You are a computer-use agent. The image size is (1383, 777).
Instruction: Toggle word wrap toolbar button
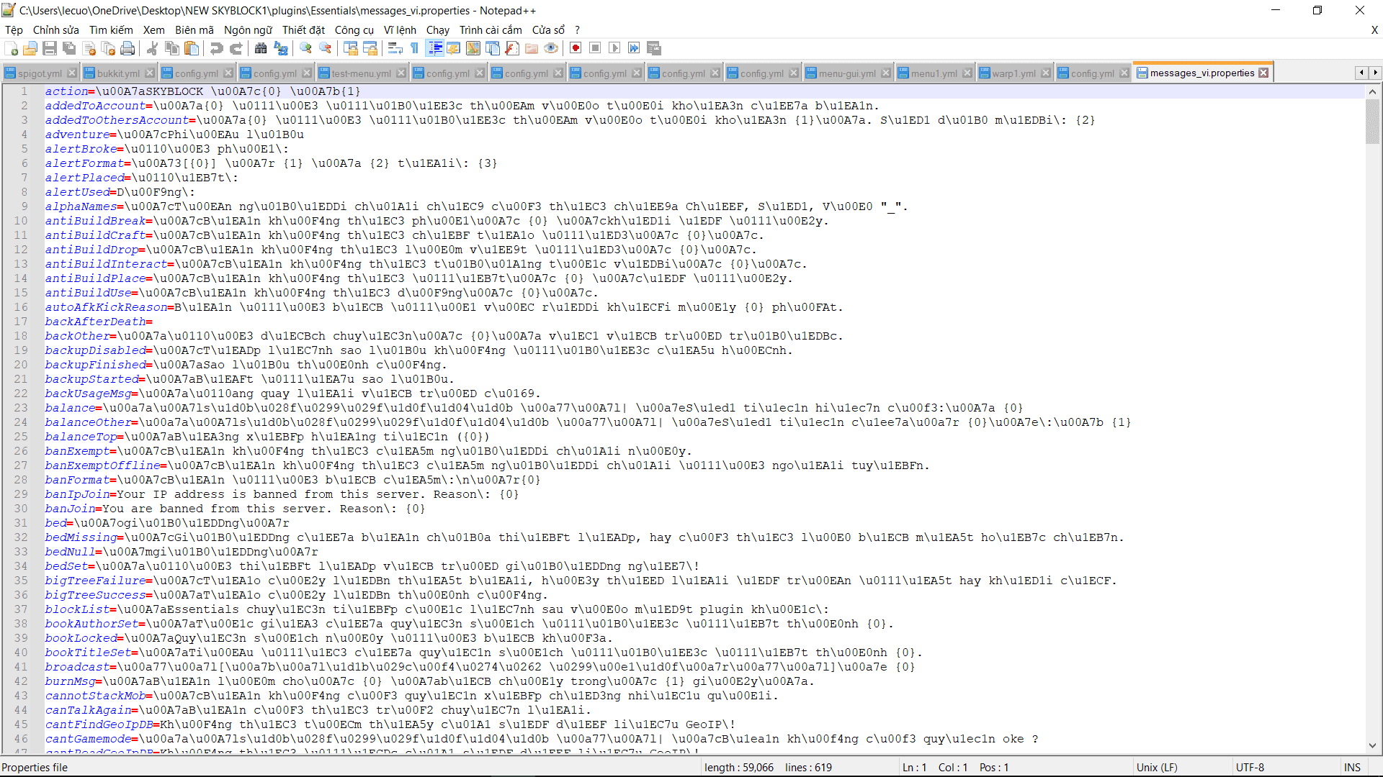395,48
